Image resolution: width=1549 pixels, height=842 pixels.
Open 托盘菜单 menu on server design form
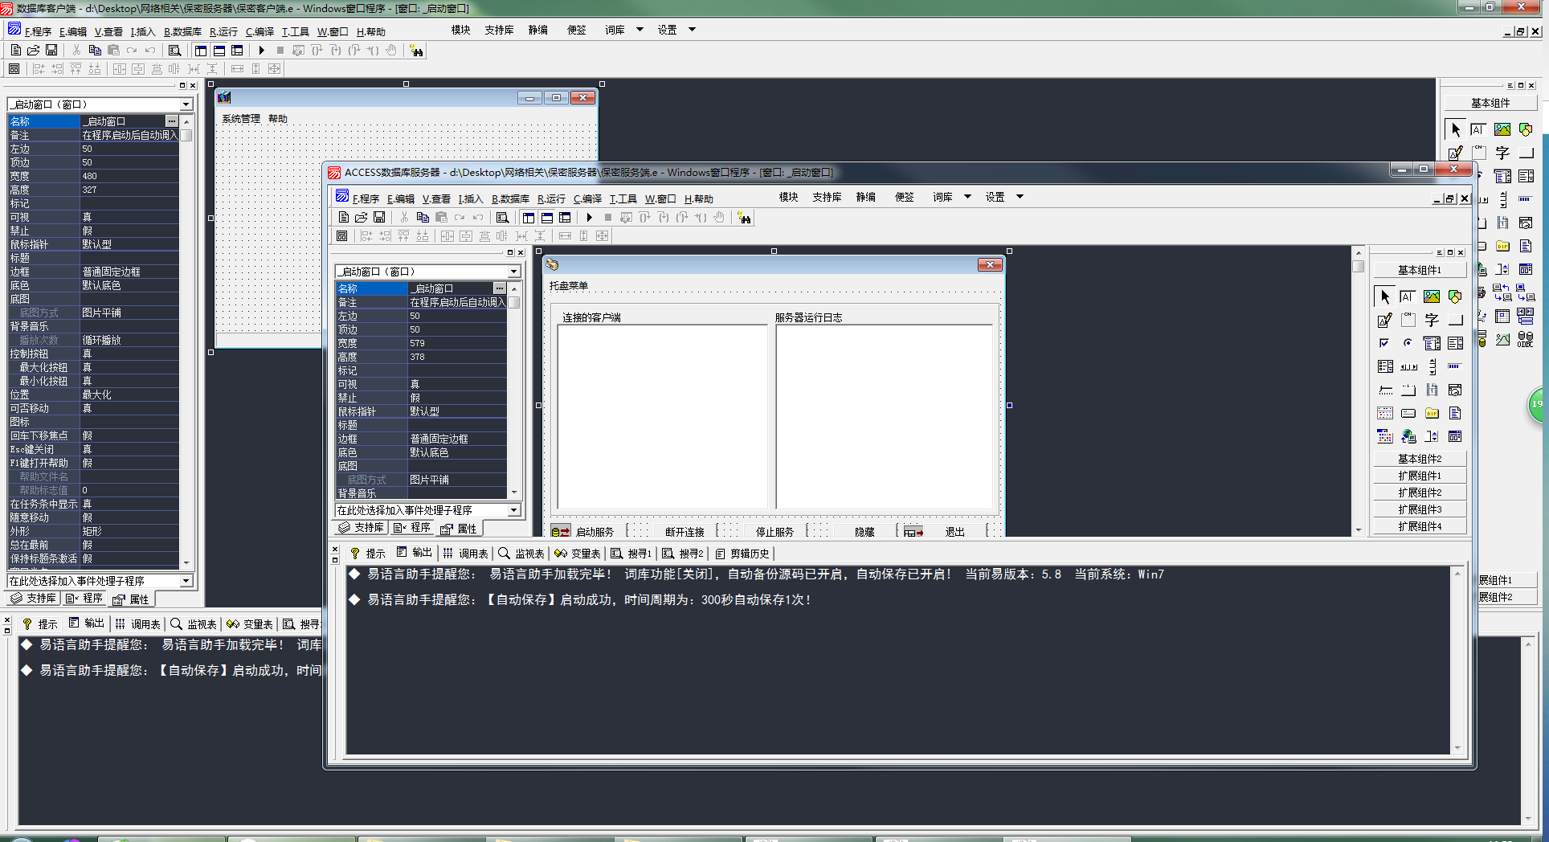pos(569,286)
